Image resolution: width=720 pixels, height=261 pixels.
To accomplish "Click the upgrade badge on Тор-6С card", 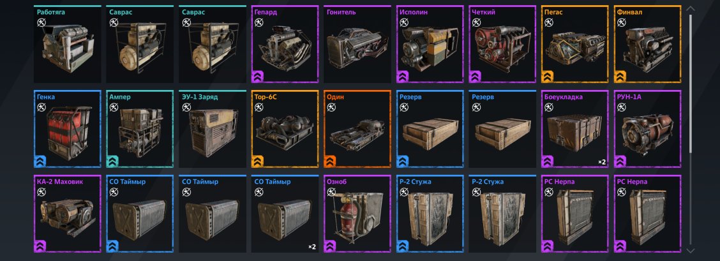I will click(258, 161).
